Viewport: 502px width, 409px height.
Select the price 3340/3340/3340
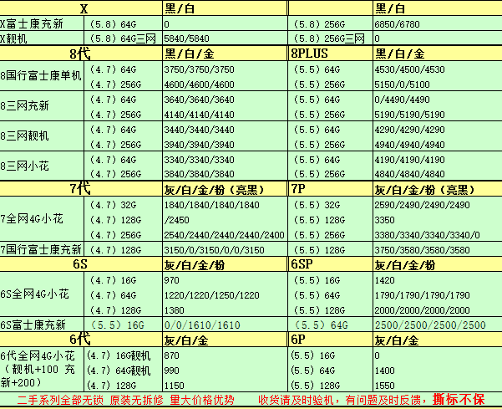199,160
